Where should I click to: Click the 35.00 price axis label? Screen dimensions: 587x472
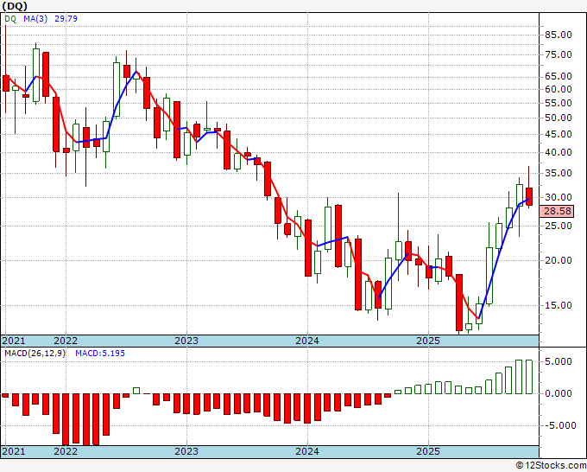coord(559,173)
